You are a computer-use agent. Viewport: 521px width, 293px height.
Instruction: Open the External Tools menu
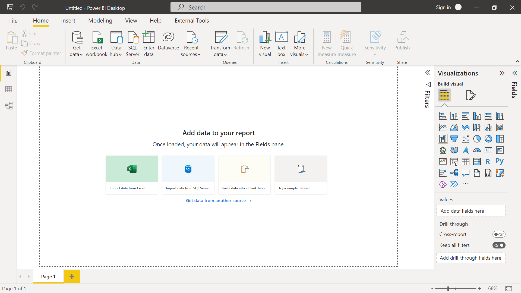[x=191, y=20]
